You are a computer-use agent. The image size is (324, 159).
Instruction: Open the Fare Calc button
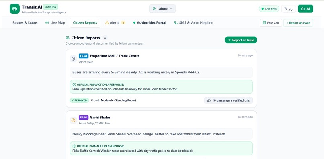(x=271, y=23)
